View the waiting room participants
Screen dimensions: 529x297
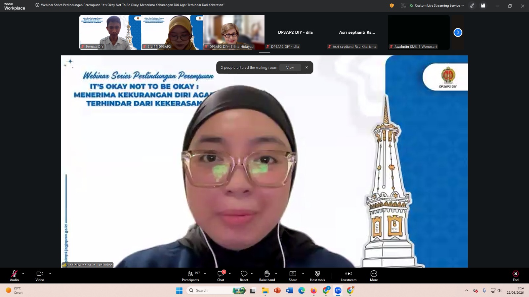(290, 68)
